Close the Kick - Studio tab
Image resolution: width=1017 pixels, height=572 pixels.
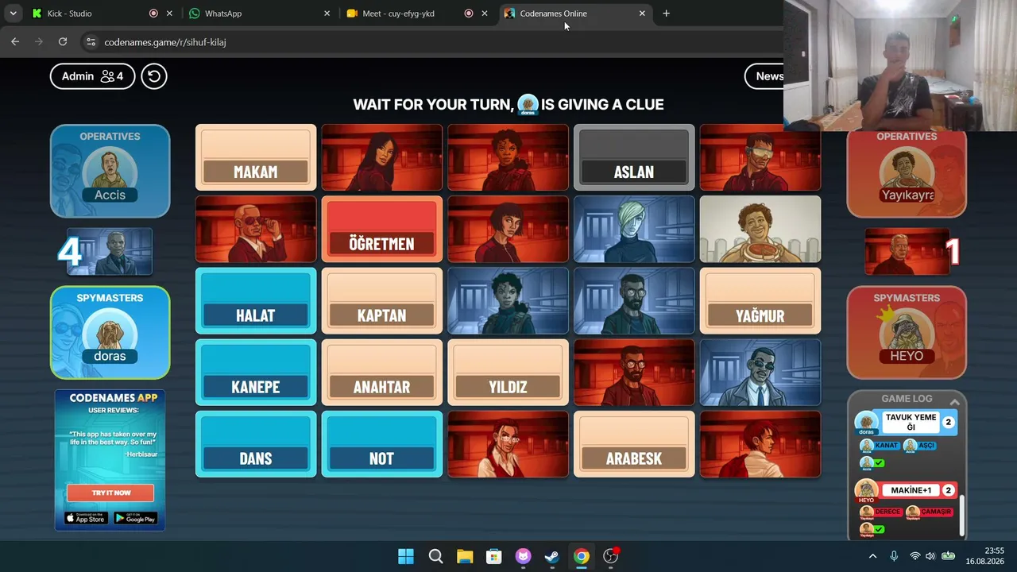coord(169,14)
